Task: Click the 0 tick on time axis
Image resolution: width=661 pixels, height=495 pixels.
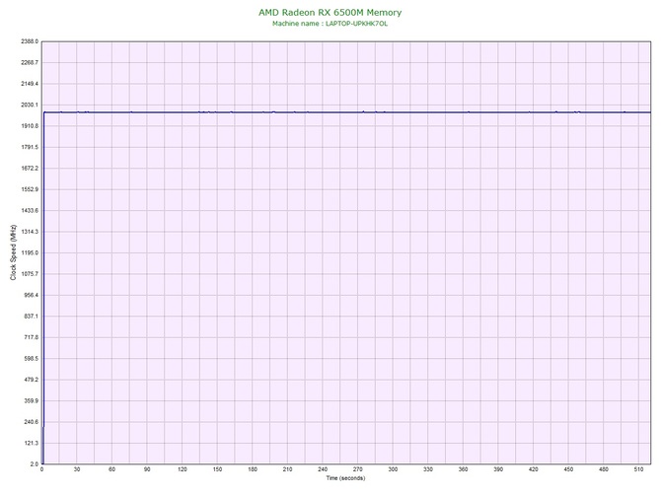Action: tap(42, 469)
